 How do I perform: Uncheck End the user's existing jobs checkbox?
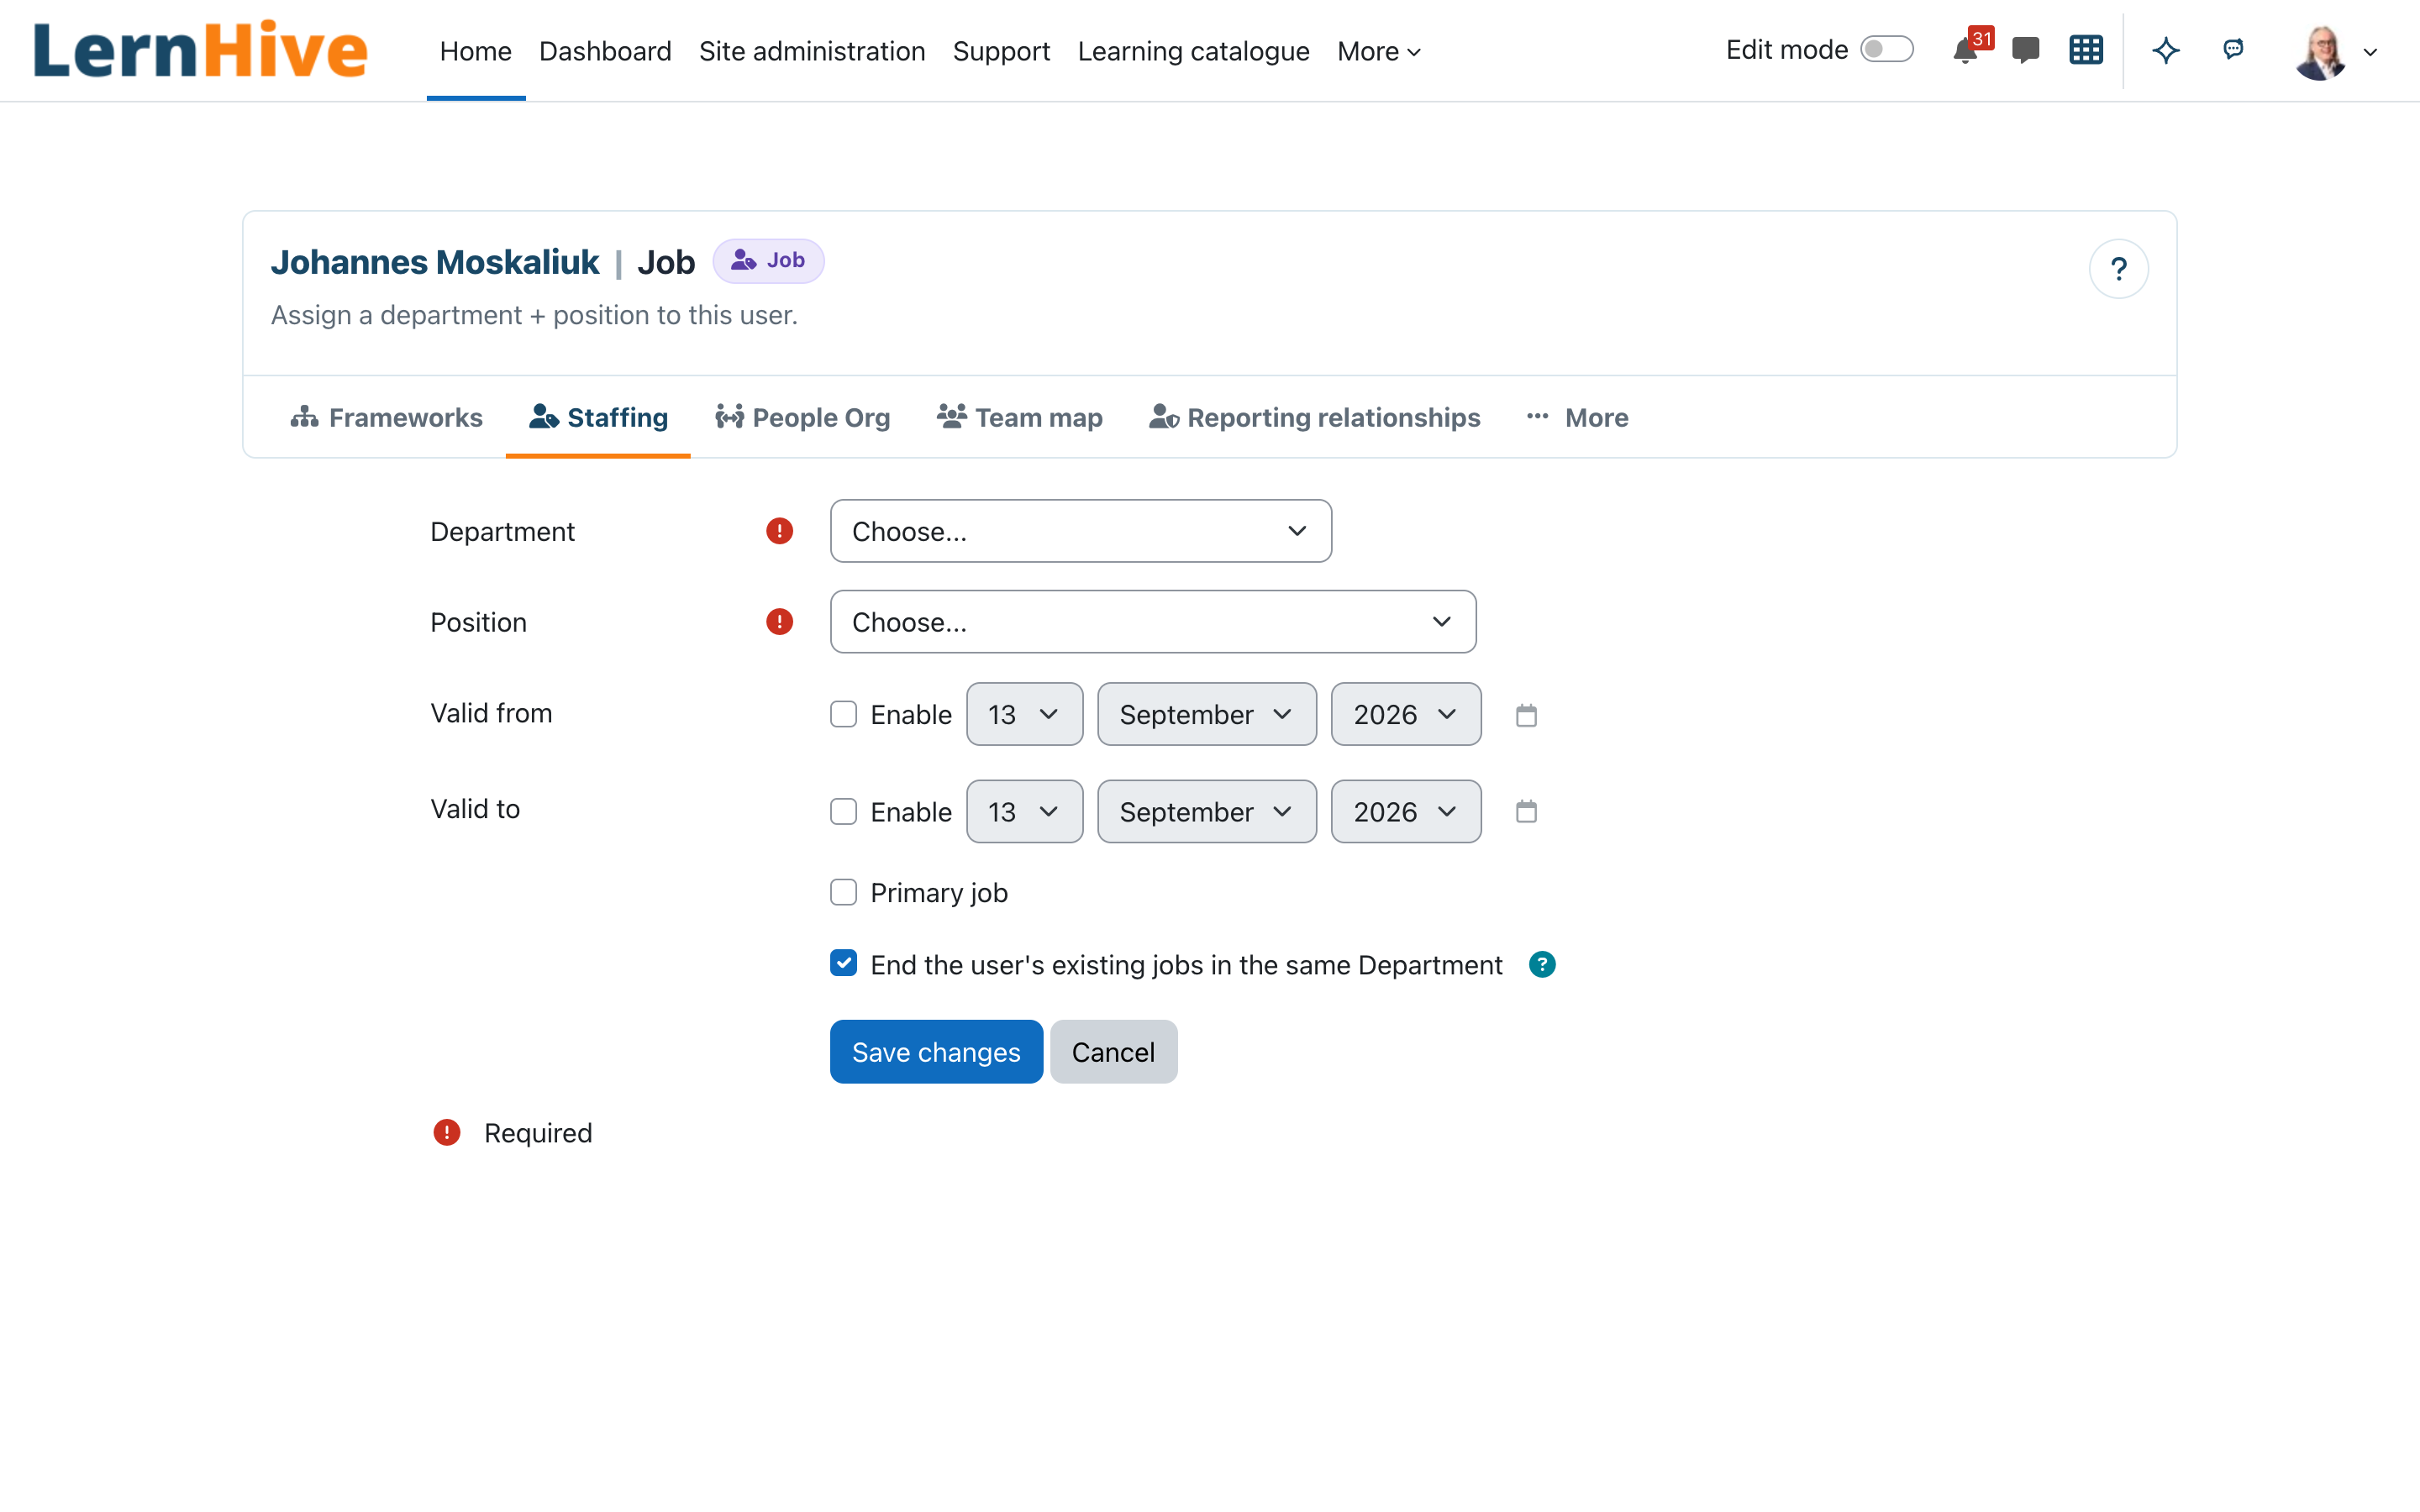[x=844, y=964]
